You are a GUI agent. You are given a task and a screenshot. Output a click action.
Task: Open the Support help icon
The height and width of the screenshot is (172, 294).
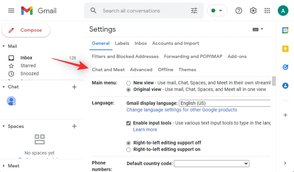click(x=239, y=11)
